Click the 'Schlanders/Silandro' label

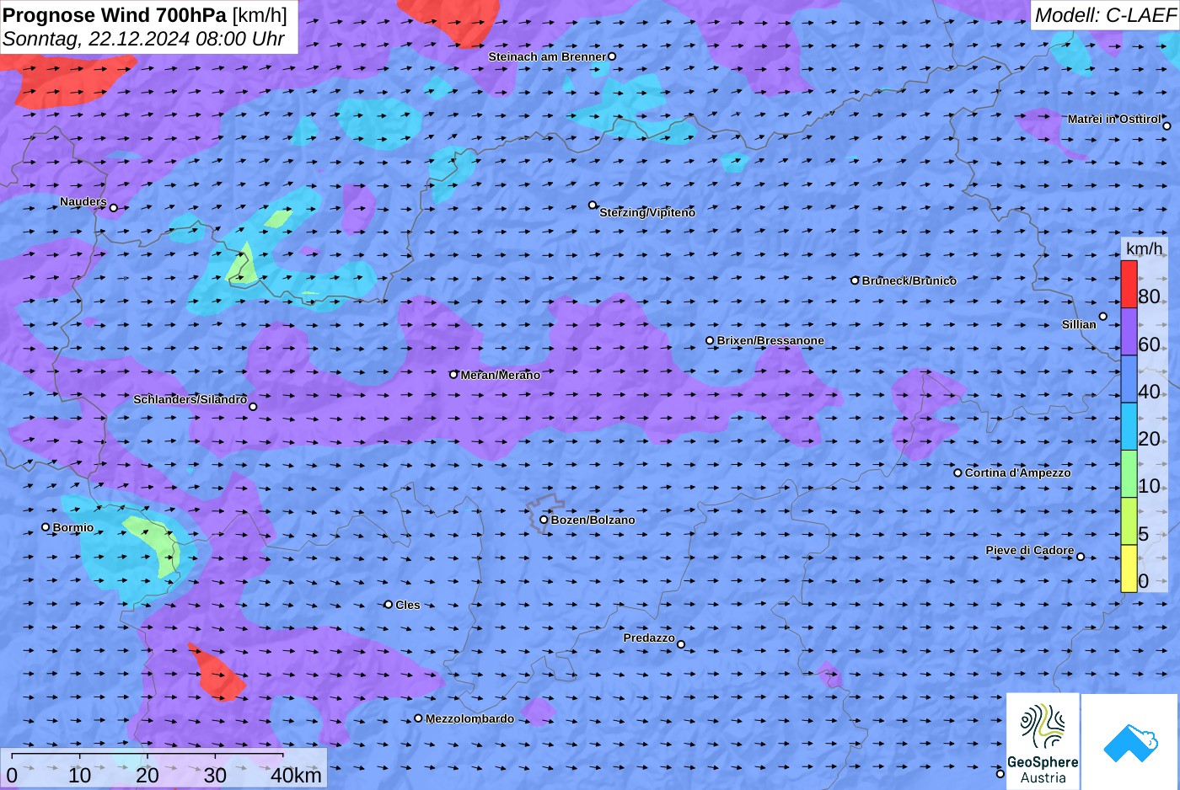(x=190, y=399)
